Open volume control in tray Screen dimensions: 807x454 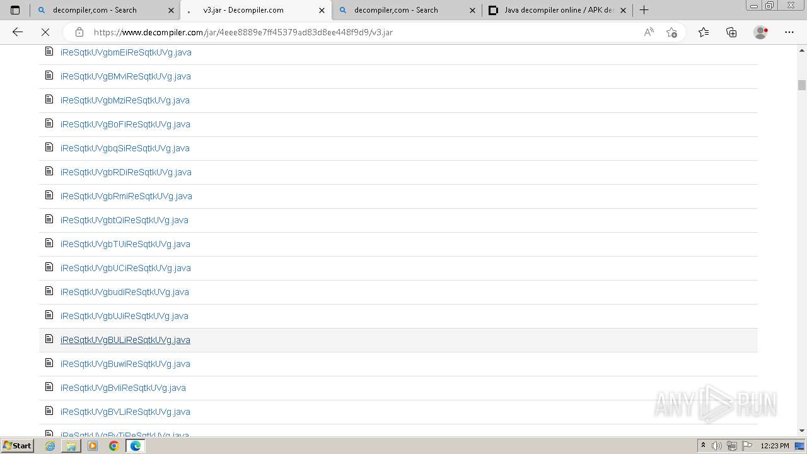[x=716, y=446]
